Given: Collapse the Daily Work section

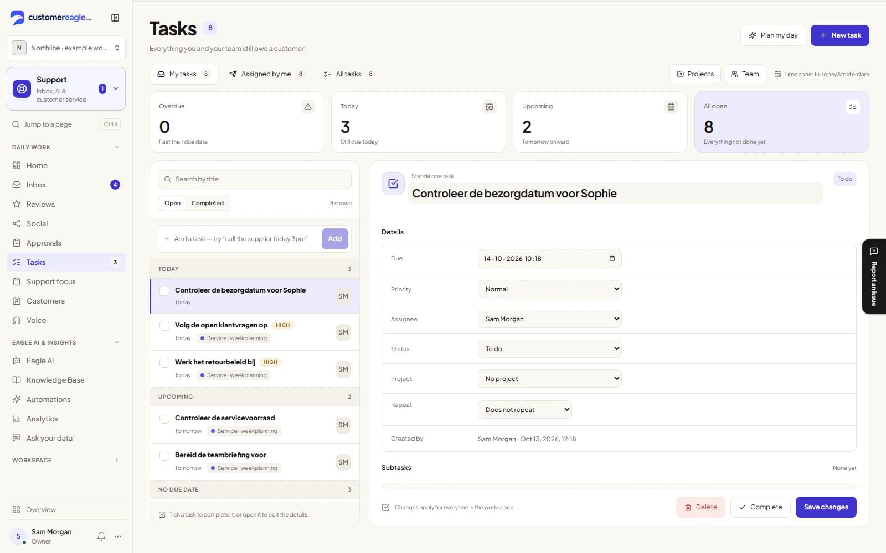Looking at the screenshot, I should click(x=66, y=147).
